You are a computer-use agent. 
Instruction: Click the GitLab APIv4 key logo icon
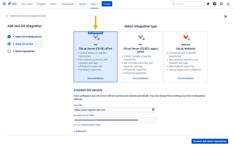[96, 37]
